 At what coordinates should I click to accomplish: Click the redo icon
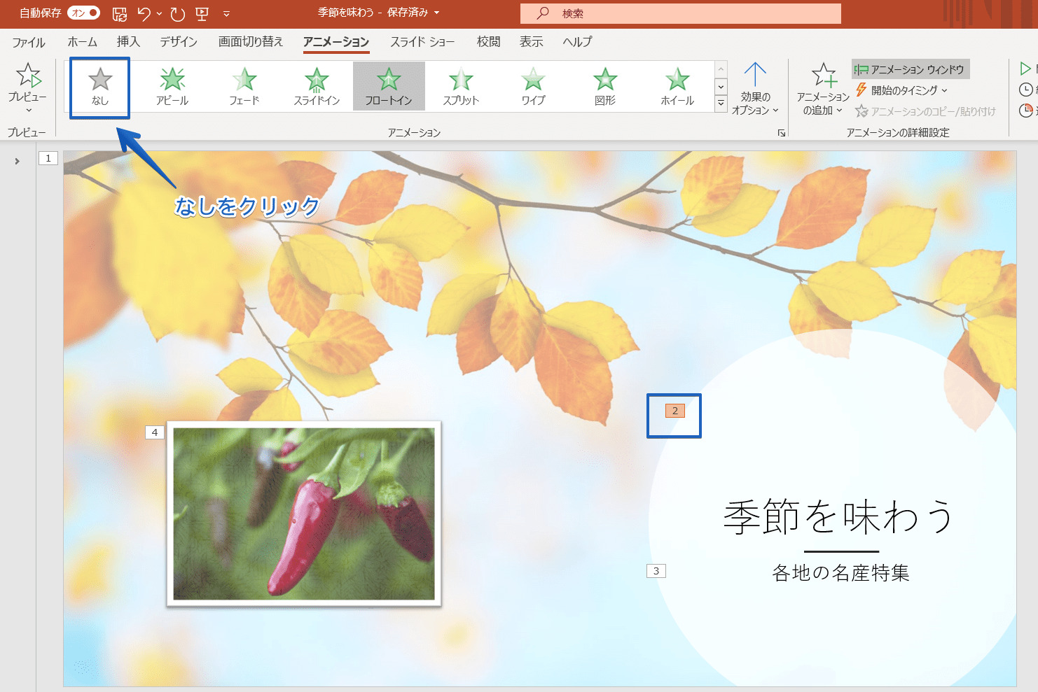click(178, 13)
